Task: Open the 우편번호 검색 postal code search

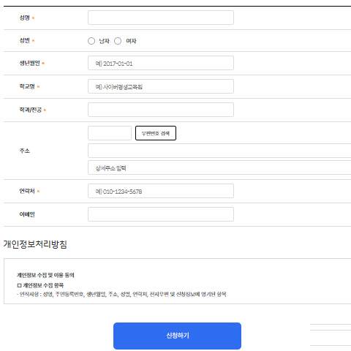Action: [x=156, y=133]
